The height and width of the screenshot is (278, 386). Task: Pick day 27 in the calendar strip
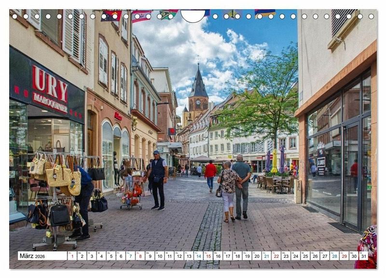pos(325,256)
